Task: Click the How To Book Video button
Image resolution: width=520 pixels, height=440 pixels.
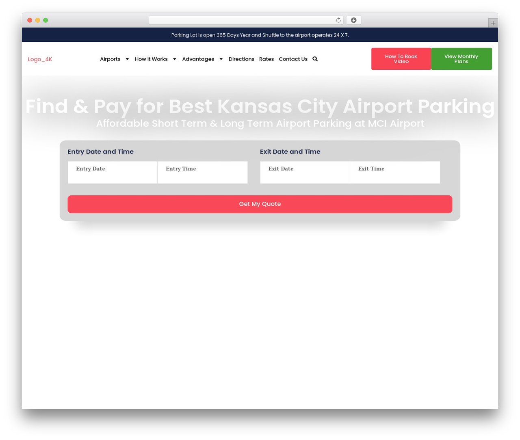Action: coord(401,59)
